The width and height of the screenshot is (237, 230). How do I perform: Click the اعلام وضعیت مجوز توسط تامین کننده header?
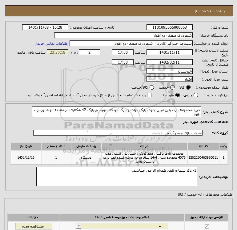(122, 217)
